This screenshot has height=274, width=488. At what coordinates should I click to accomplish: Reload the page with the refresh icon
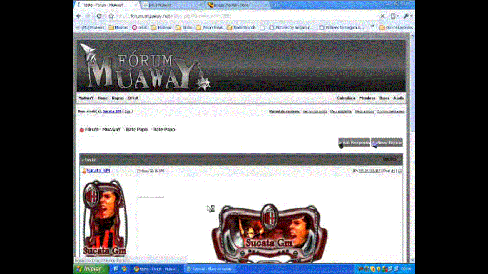pyautogui.click(x=99, y=16)
